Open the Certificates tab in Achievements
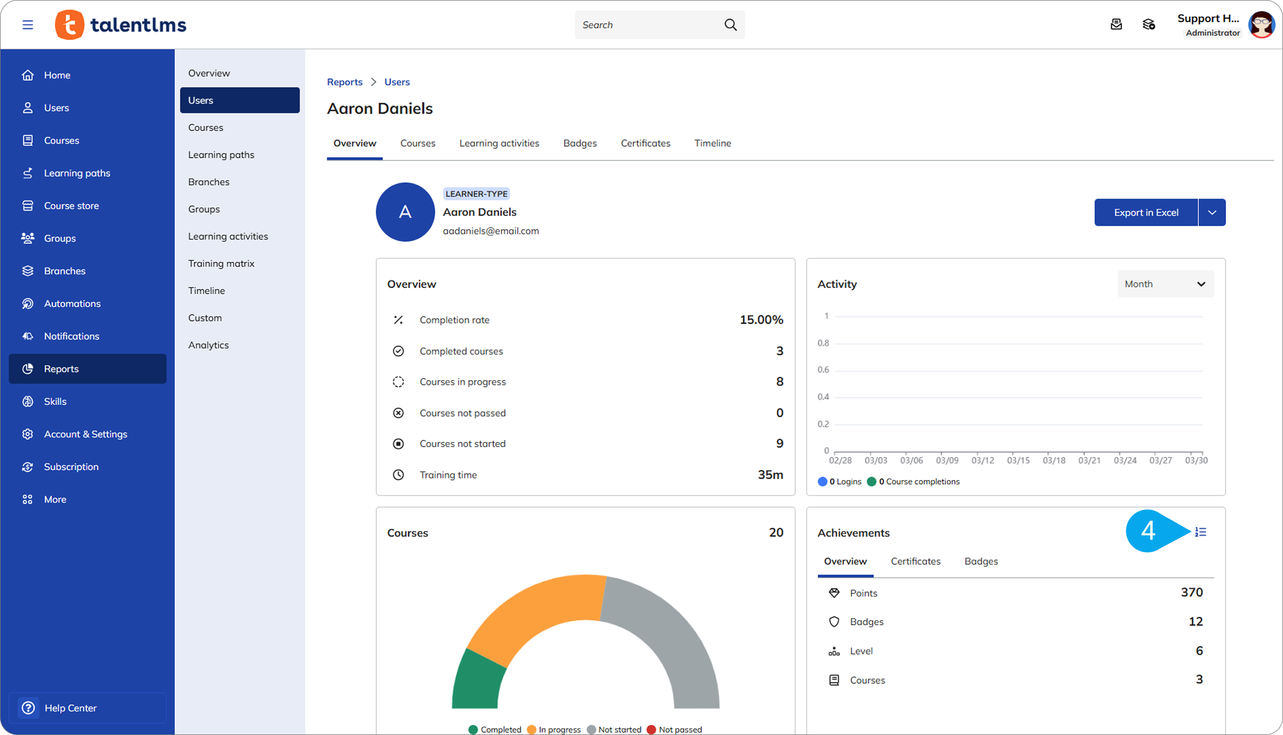Image resolution: width=1283 pixels, height=735 pixels. [x=915, y=561]
